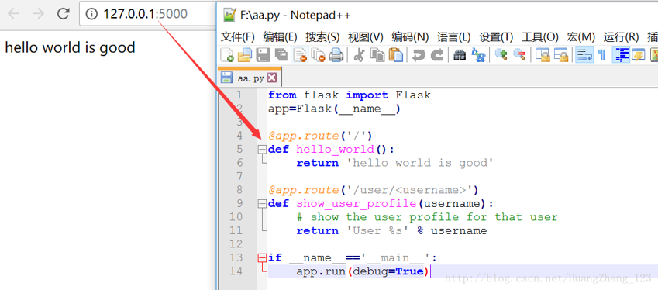The image size is (658, 290).
Task: Click the Undo arrow icon
Action: (x=419, y=55)
